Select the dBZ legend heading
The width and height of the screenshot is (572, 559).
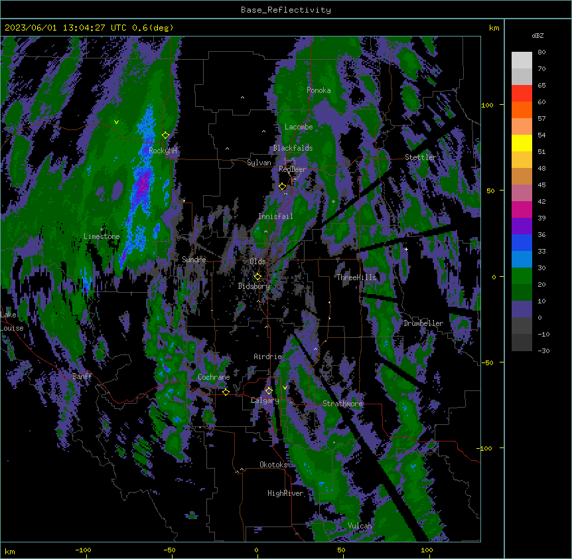point(537,36)
